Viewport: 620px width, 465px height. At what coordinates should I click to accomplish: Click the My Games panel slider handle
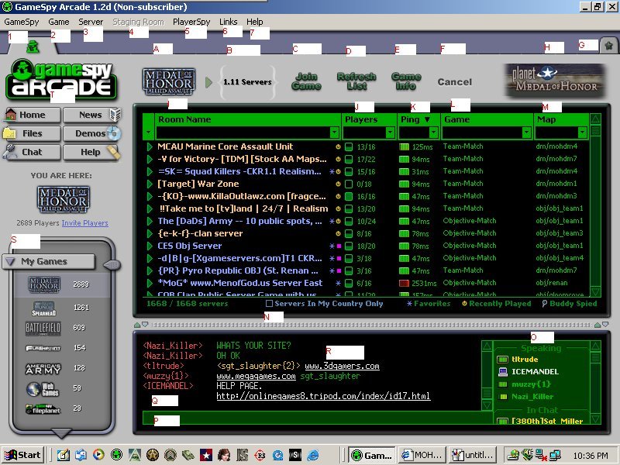(112, 265)
